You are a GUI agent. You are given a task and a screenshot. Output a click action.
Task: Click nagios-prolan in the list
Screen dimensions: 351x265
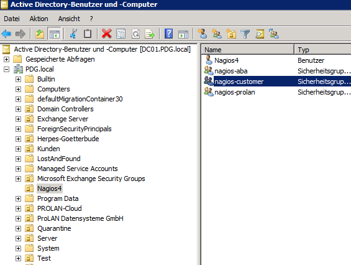coord(235,92)
